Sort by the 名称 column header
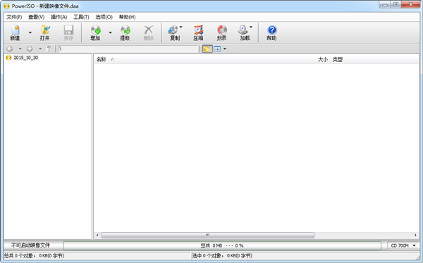 pyautogui.click(x=165, y=60)
